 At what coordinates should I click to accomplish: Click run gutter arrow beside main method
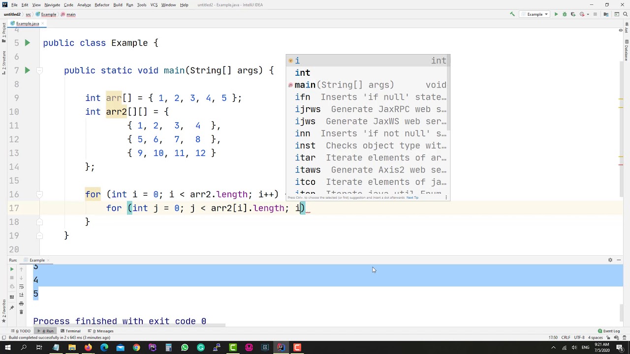coord(28,71)
